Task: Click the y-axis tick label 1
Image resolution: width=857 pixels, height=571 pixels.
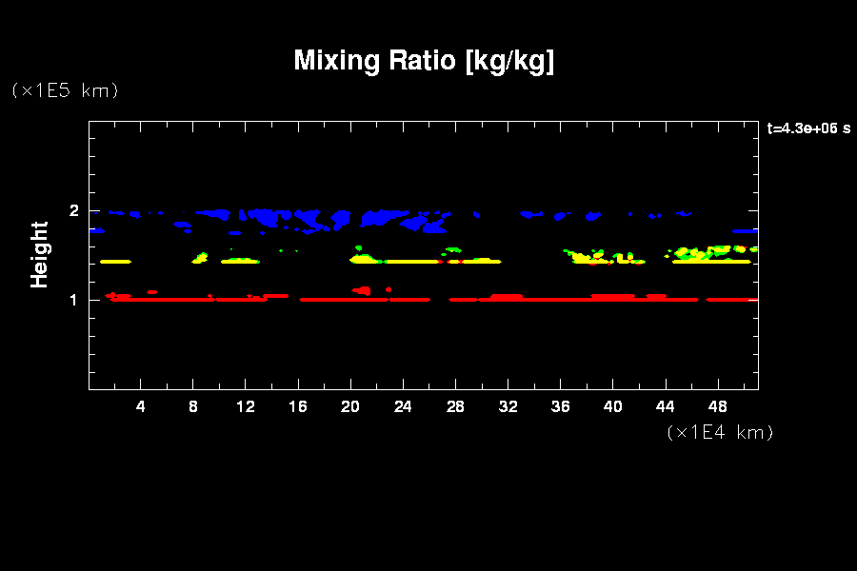Action: click(74, 300)
